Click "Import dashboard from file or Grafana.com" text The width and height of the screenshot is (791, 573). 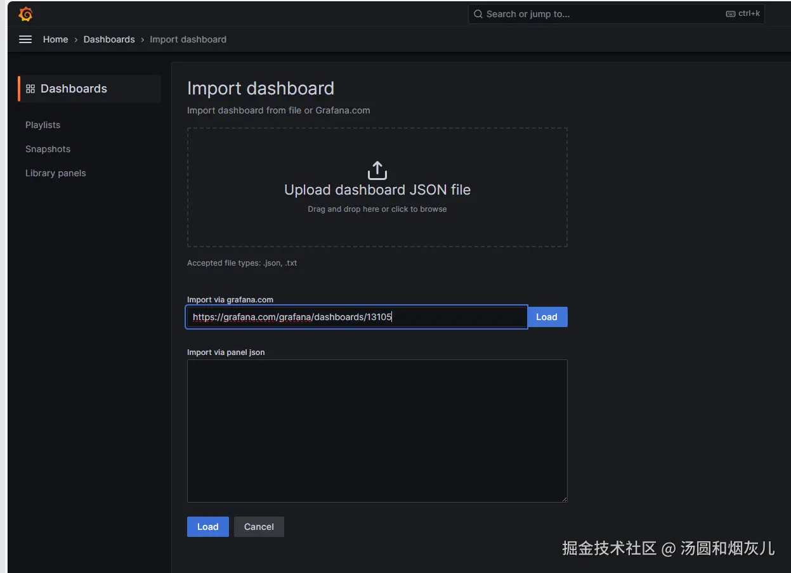(278, 110)
